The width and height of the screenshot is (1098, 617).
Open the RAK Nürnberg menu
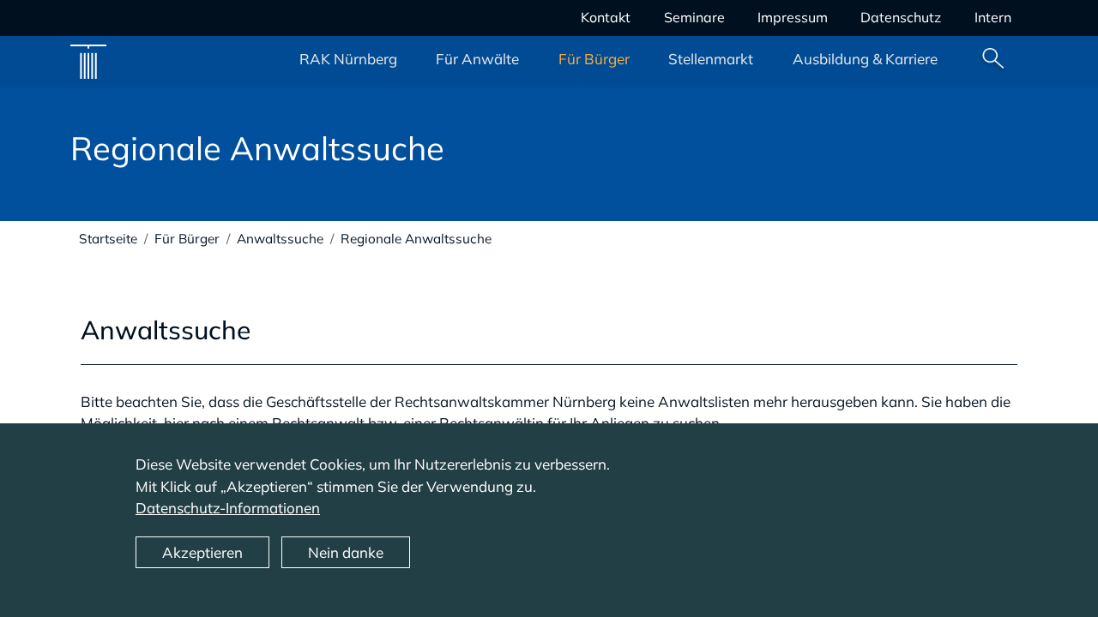348,59
